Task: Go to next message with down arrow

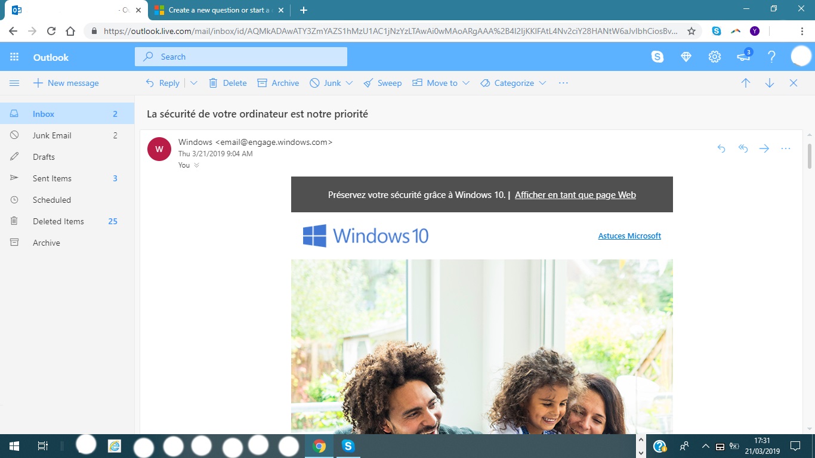Action: [770, 83]
